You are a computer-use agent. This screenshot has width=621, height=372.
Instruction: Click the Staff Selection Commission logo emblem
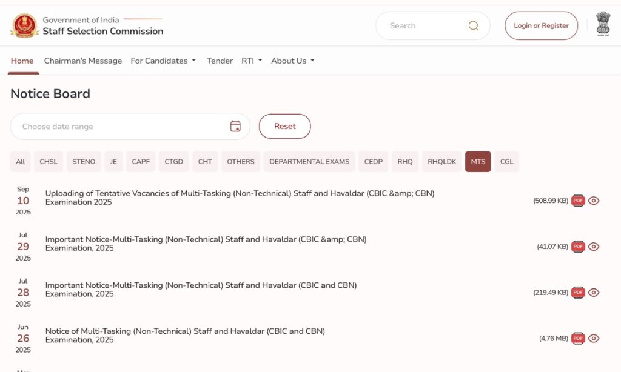24,26
